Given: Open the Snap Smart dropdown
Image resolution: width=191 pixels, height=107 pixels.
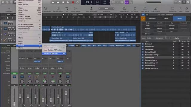Looking at the screenshot, I should click(x=84, y=15).
